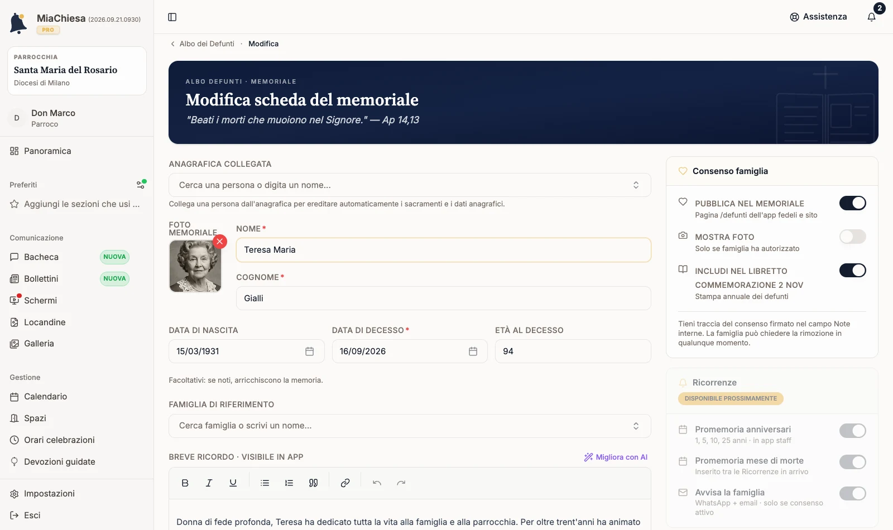The height and width of the screenshot is (530, 893).
Task: Click the favorites customize icon next to Preferiti
Action: pyautogui.click(x=141, y=185)
